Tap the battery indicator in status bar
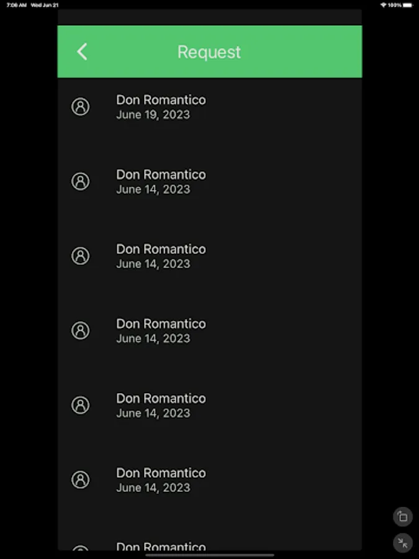This screenshot has width=419, height=559. 407,5
